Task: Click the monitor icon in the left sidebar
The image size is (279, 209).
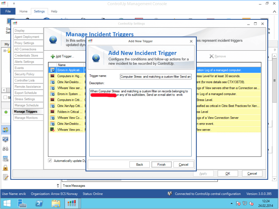Action: pyautogui.click(x=6, y=139)
